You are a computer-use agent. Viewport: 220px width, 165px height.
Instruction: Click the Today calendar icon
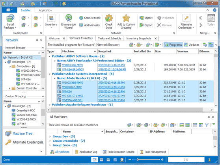211,20
